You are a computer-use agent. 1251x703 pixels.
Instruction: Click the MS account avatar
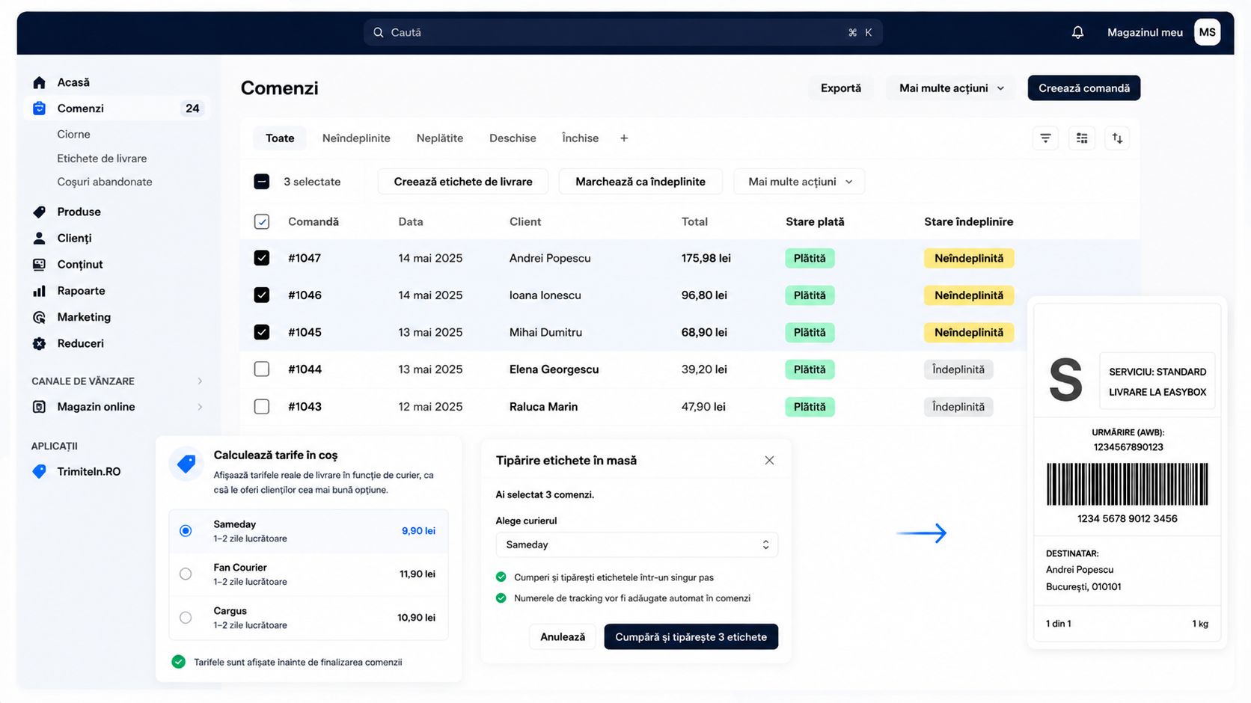1207,32
